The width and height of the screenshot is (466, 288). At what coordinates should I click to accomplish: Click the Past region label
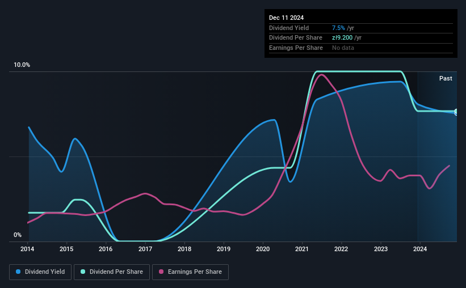pyautogui.click(x=446, y=78)
